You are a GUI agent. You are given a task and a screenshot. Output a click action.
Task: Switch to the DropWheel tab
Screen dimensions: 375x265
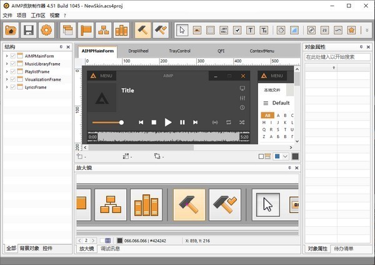tap(138, 51)
